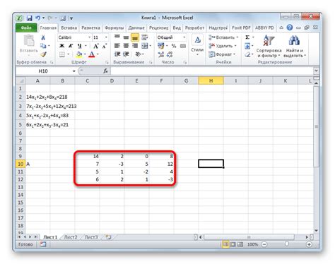Image resolution: width=335 pixels, height=264 pixels.
Task: Click the Save icon in quick access toolbar
Action: (x=30, y=18)
